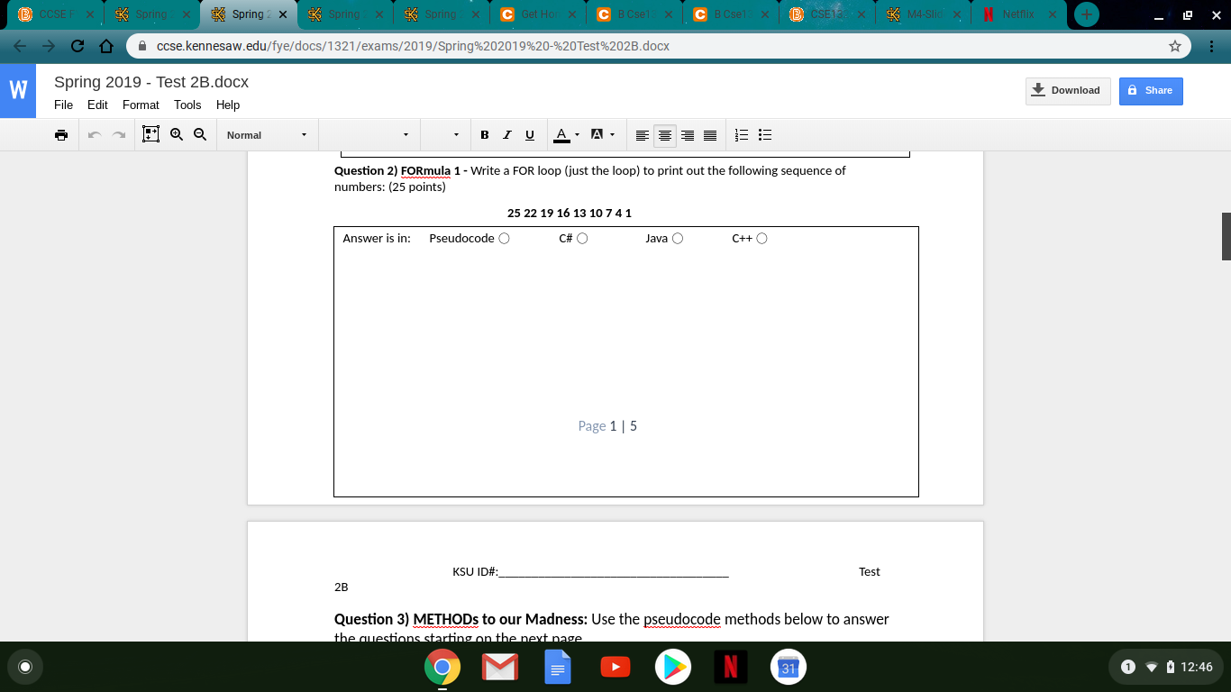Open the Tools menu

(x=187, y=105)
